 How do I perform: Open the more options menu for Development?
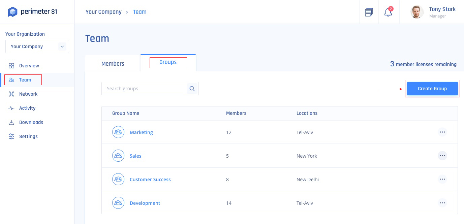tap(442, 203)
